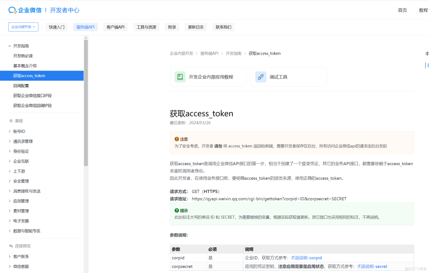Open the 企业内部开发 dropdown

click(23, 27)
